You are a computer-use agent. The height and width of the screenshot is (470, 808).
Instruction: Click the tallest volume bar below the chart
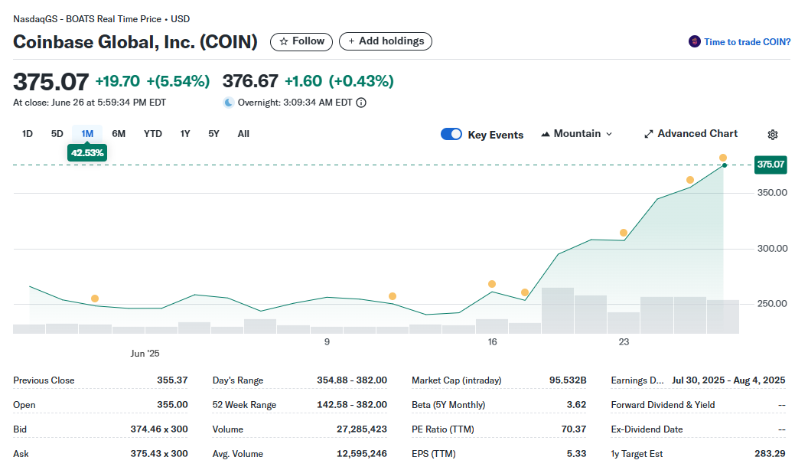point(558,311)
